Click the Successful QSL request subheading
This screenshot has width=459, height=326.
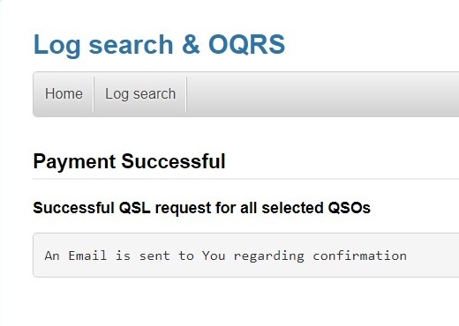[x=201, y=208]
